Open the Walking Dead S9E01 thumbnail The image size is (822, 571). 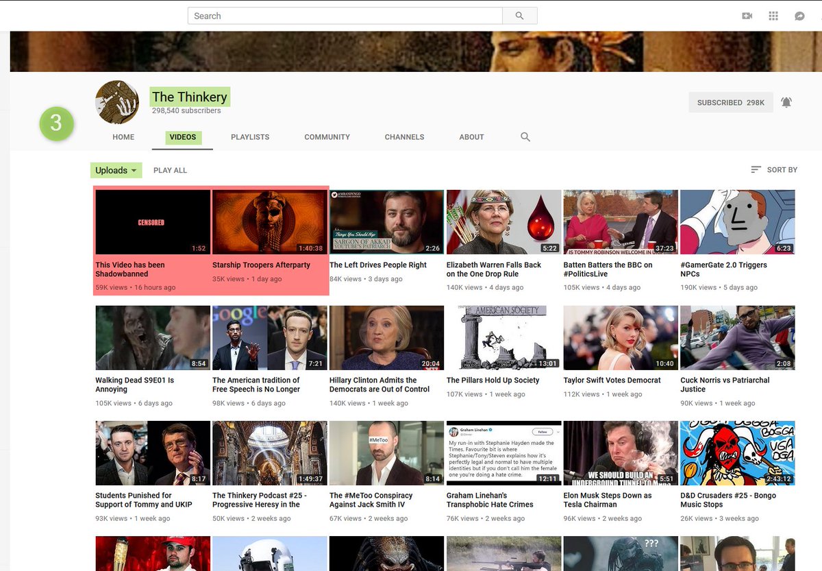[x=153, y=338]
